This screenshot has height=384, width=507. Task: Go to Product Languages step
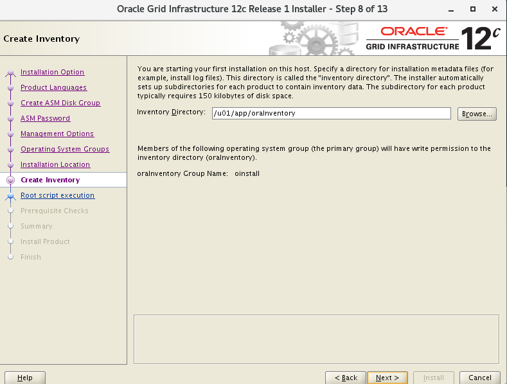tap(54, 87)
